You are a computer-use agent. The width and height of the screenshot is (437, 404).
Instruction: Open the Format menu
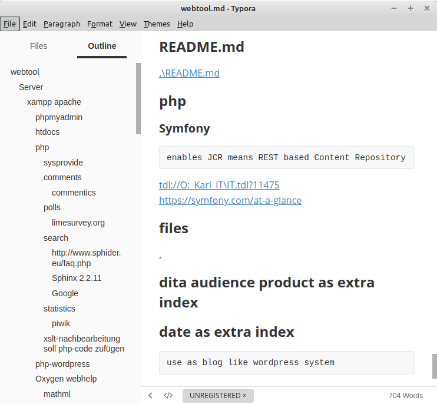pyautogui.click(x=100, y=24)
